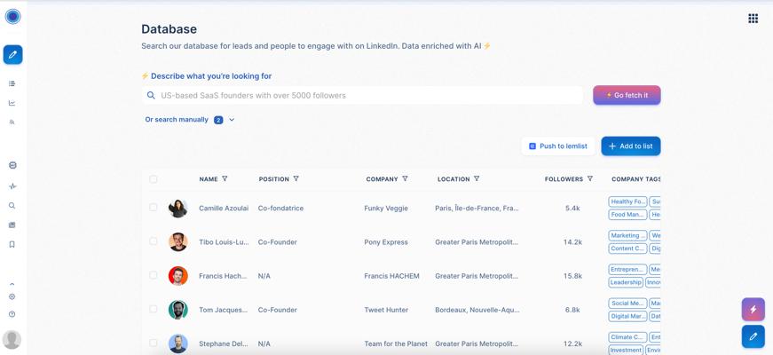
Task: Select the checkbox for Camille Azoulai
Action: [154, 208]
